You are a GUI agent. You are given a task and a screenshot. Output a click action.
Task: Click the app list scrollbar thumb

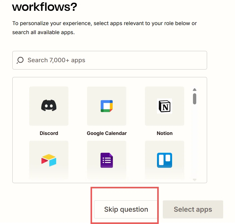click(x=194, y=99)
